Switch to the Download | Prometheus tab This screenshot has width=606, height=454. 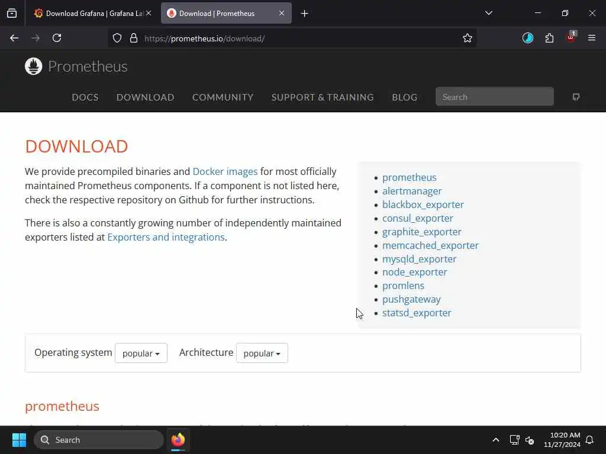(226, 13)
